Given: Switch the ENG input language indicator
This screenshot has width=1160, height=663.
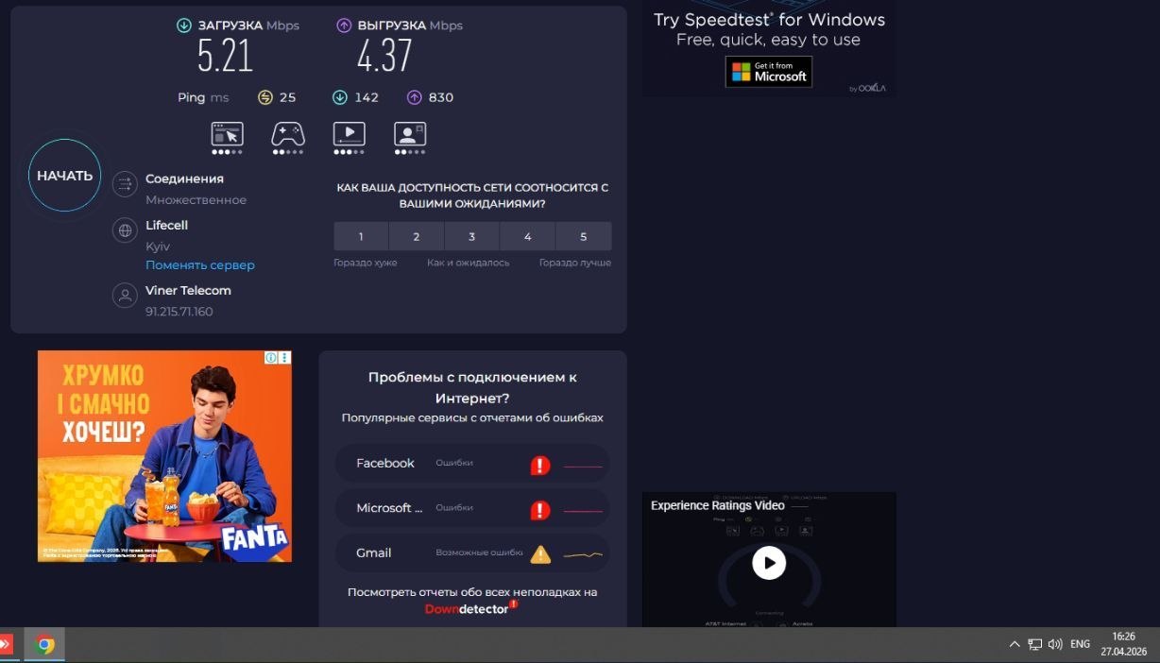Looking at the screenshot, I should [1080, 644].
